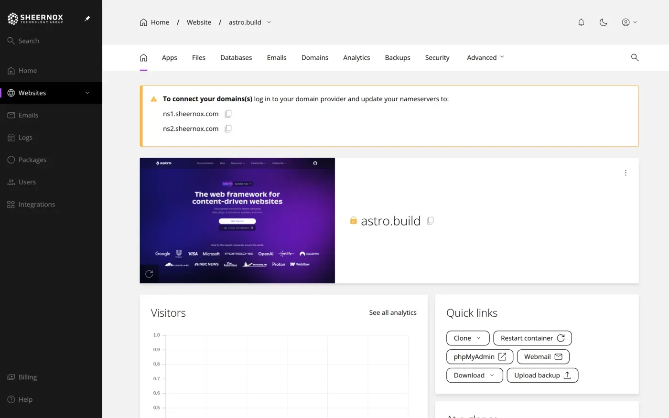
Task: Open Packages in the sidebar
Action: pos(51,160)
